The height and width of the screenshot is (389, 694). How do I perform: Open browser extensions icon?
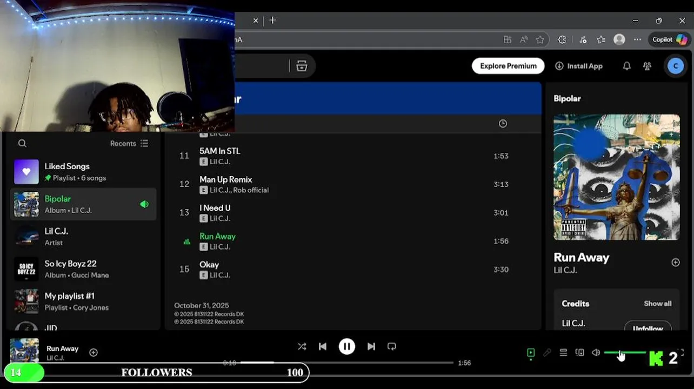click(x=562, y=39)
